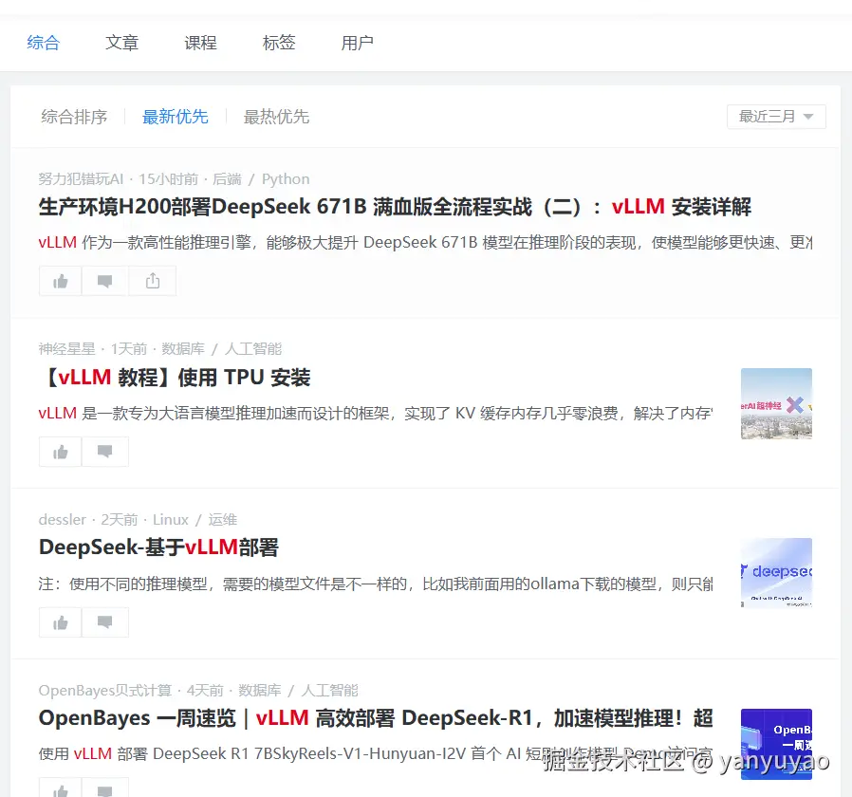The width and height of the screenshot is (852, 797).
Task: Like the DeepSeek-基于vLLM部署 article
Action: point(60,622)
